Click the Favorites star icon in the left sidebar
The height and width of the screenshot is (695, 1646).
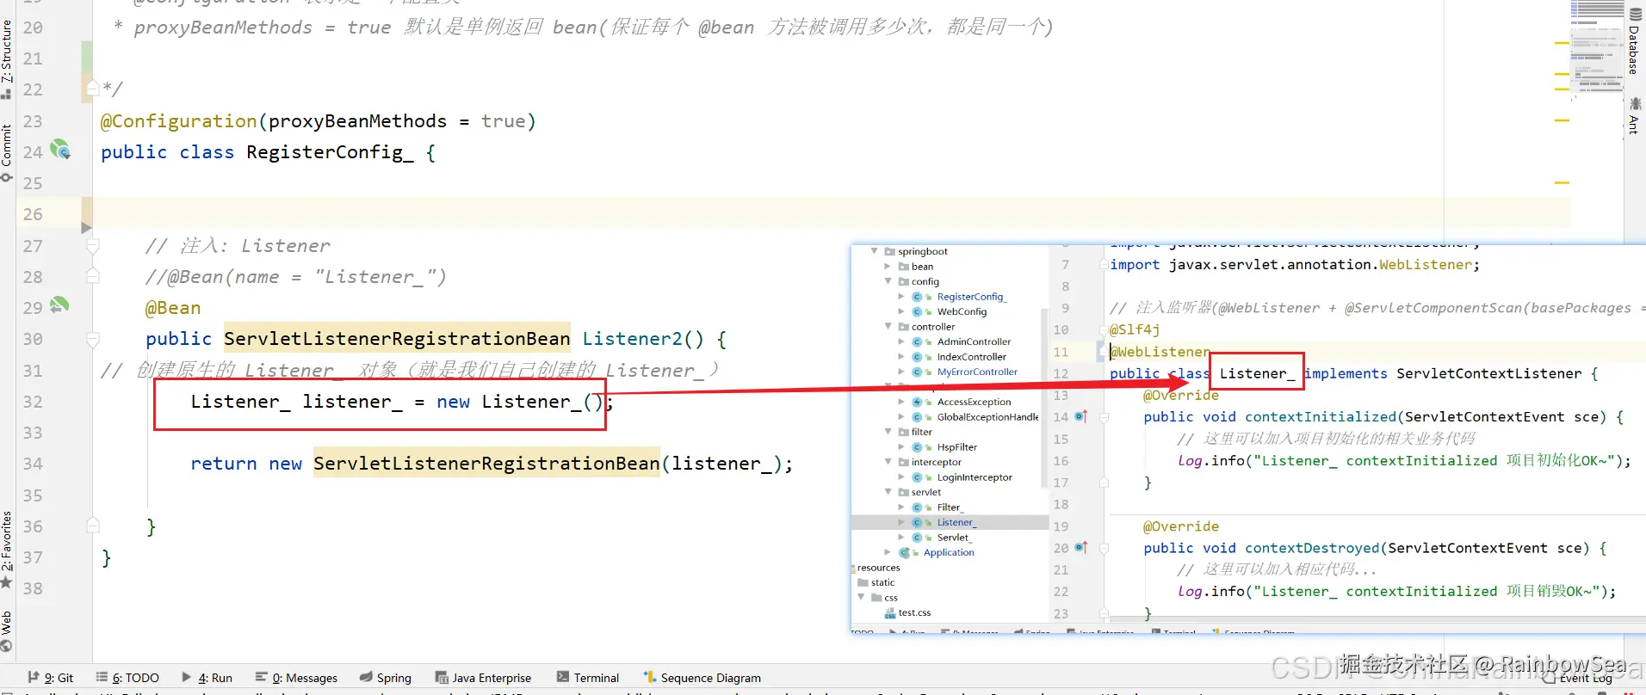point(7,582)
